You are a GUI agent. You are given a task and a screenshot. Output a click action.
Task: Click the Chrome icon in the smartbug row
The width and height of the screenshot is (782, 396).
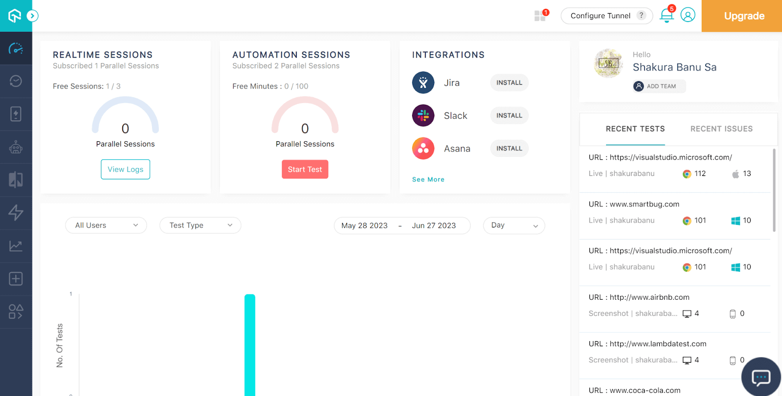point(687,221)
